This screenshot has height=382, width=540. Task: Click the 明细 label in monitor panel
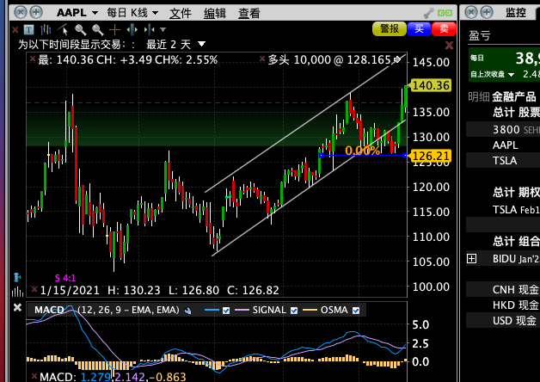(x=478, y=97)
